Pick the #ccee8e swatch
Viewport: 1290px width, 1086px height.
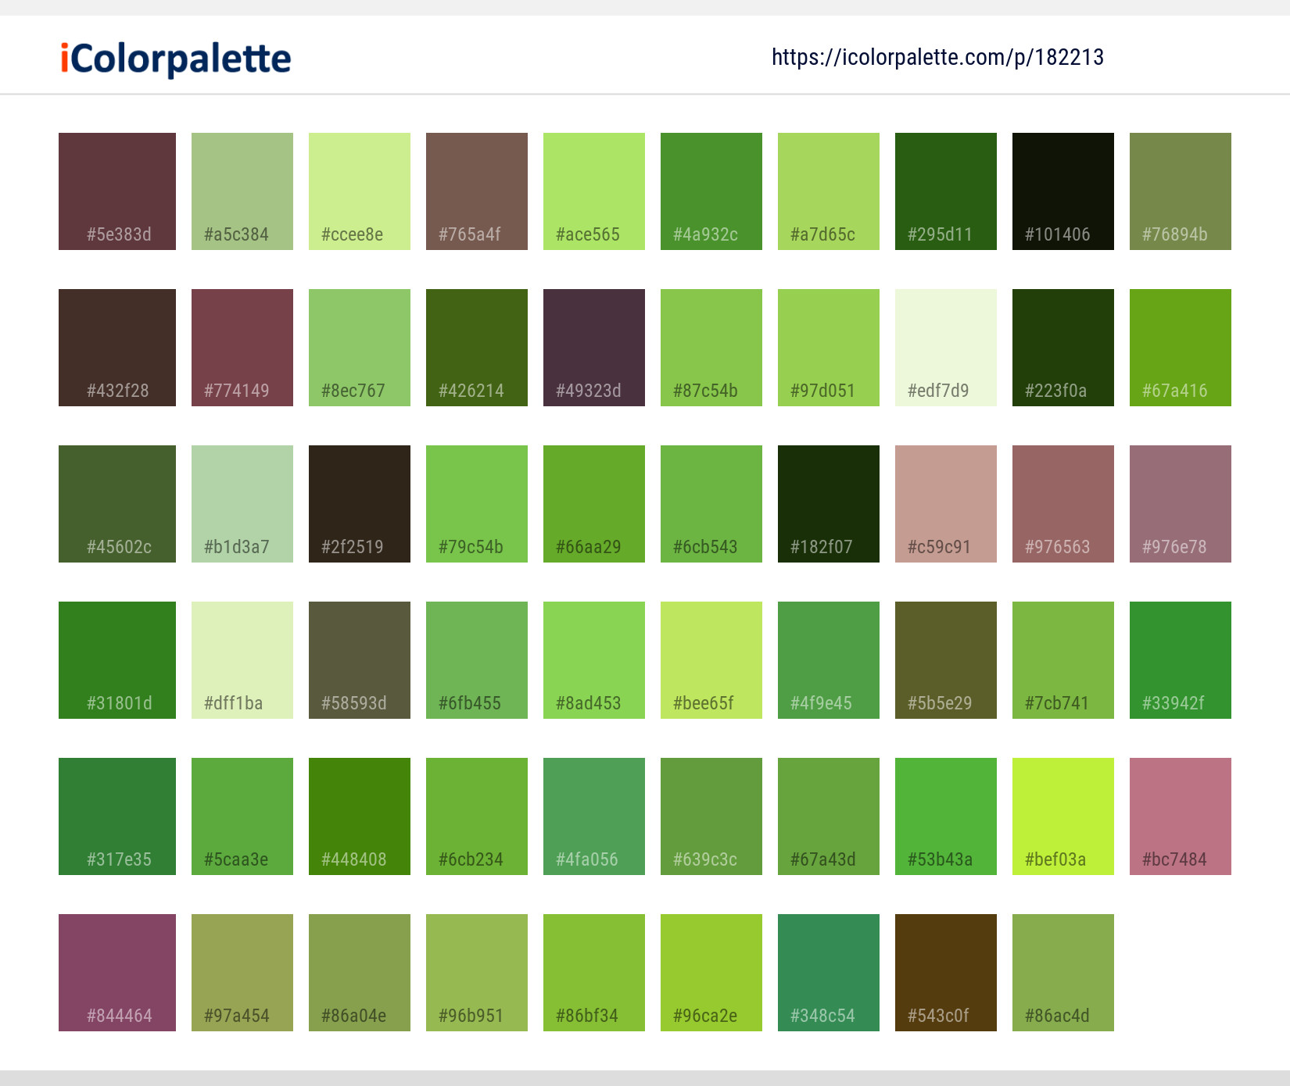[x=360, y=191]
